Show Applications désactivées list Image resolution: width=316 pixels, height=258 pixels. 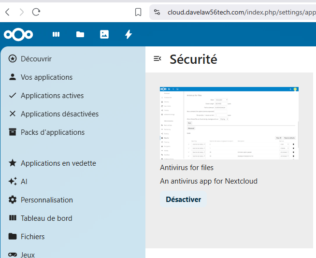[x=59, y=114]
